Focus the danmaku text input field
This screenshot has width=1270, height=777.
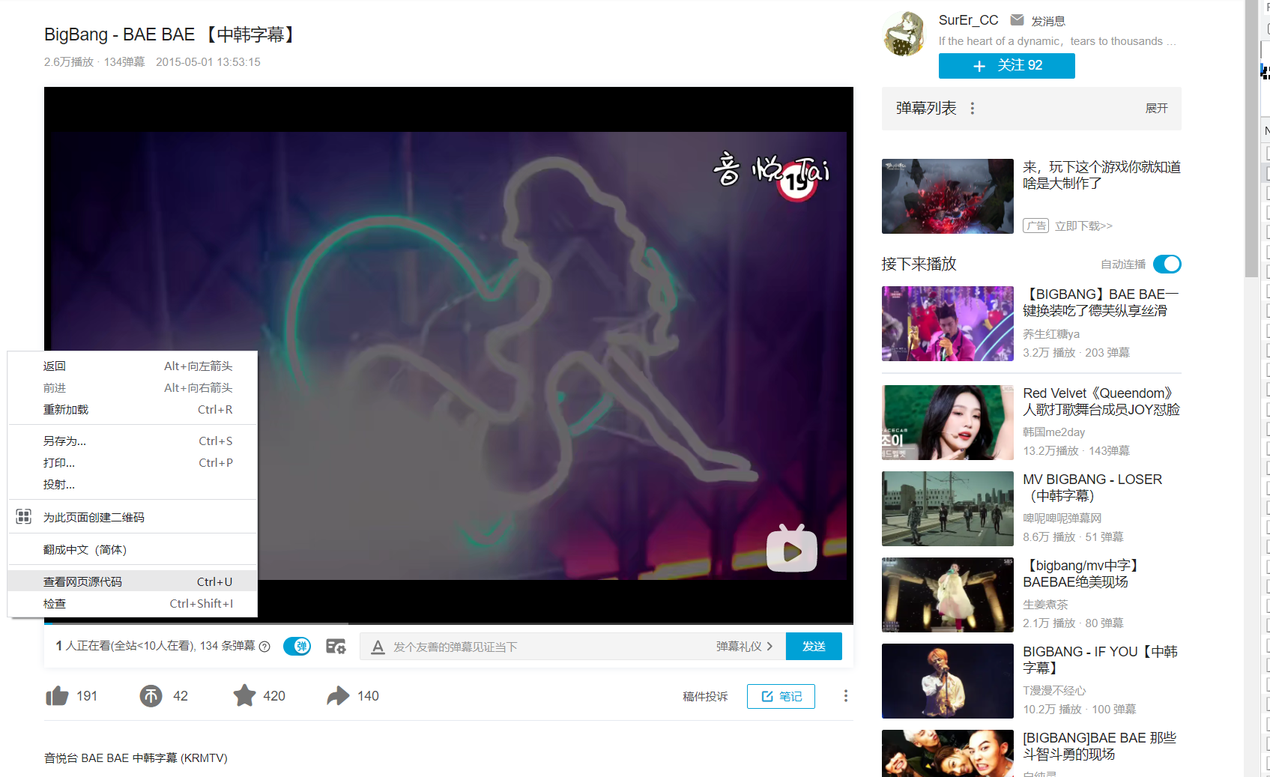click(551, 647)
